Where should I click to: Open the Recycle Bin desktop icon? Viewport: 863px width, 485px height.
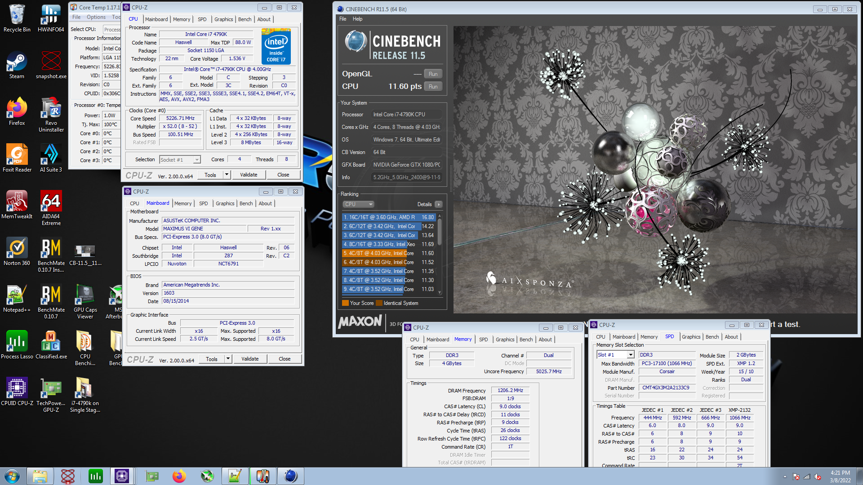17,18
